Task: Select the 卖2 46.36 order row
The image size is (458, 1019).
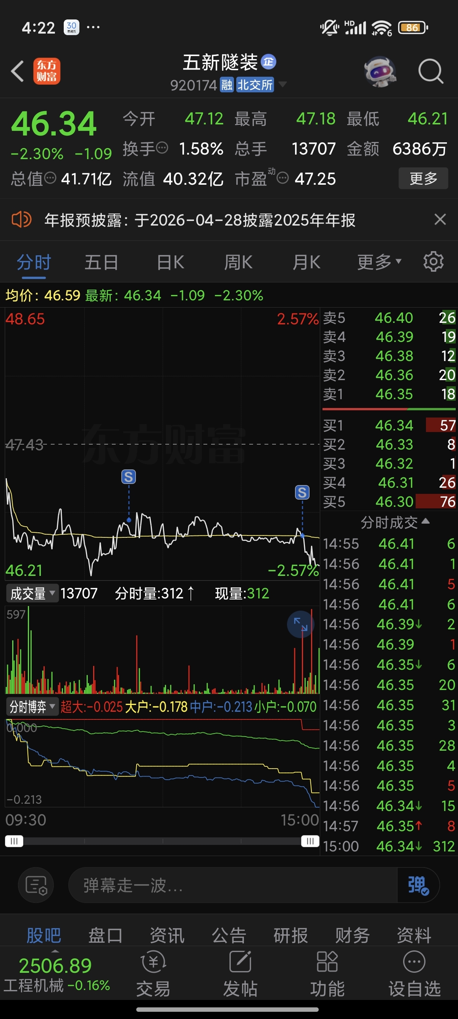Action: click(389, 375)
